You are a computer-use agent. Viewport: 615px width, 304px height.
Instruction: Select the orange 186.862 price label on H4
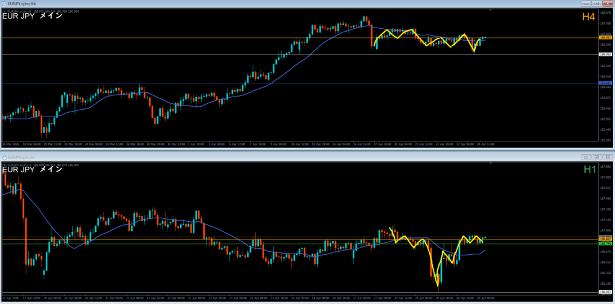point(605,38)
